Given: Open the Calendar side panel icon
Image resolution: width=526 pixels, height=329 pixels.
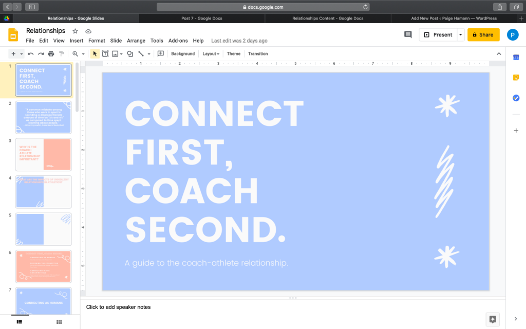Looking at the screenshot, I should (516, 58).
